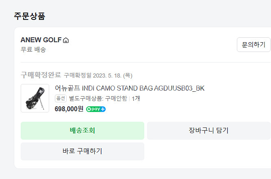Screen dimensions: 271x179
Task: Click the 구매확정일 2023. 5. 18. date
Action: (x=98, y=75)
